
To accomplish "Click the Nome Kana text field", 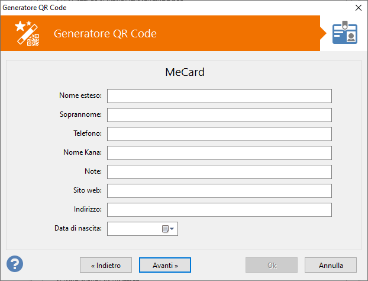I will tap(219, 153).
